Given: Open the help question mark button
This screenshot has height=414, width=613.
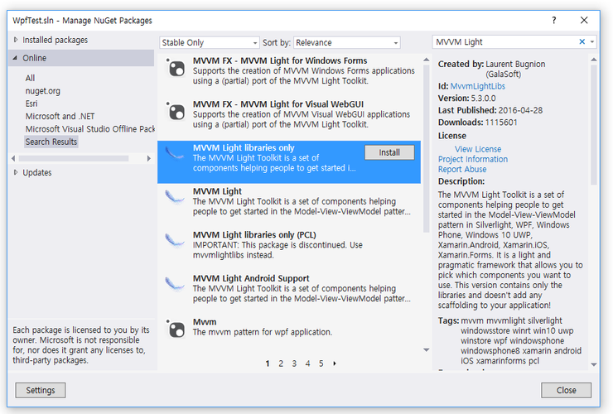Looking at the screenshot, I should 553,21.
